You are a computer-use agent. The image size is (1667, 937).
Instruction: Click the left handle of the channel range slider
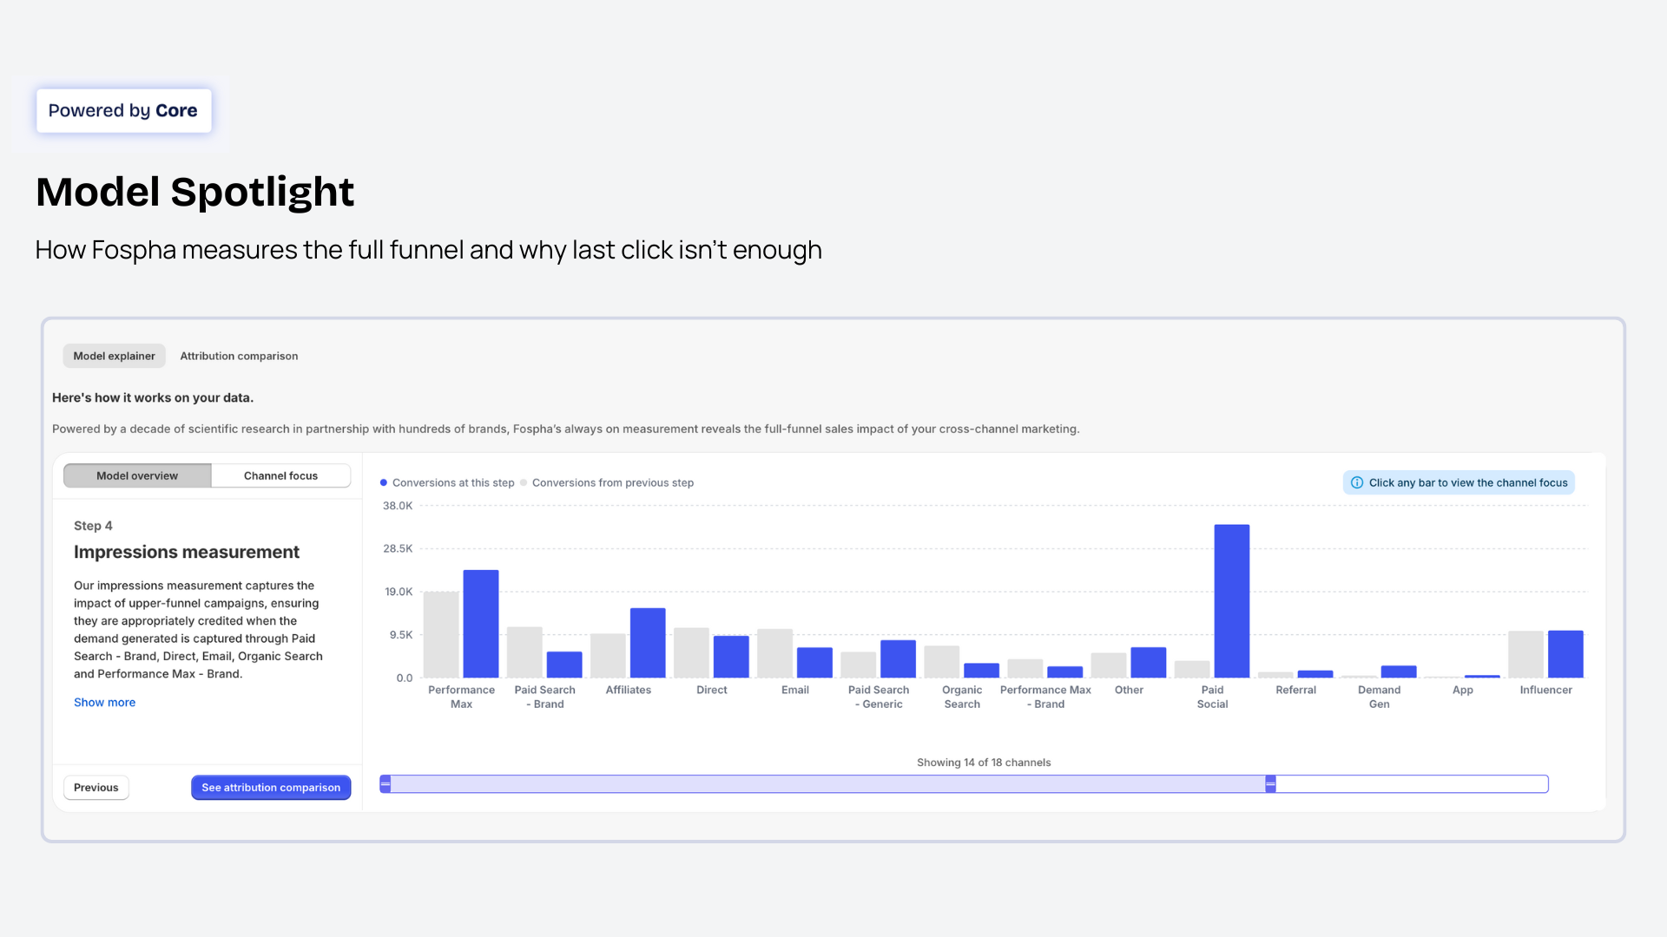click(x=385, y=783)
